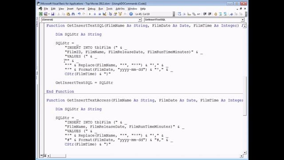Click the vertical scrollbar down arrow
284x160 pixels.
coord(245,152)
